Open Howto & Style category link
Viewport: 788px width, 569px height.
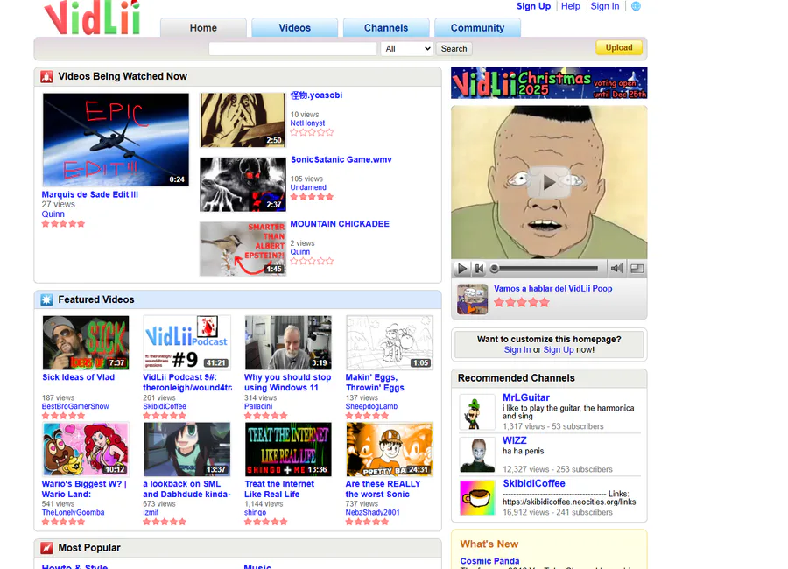[74, 566]
